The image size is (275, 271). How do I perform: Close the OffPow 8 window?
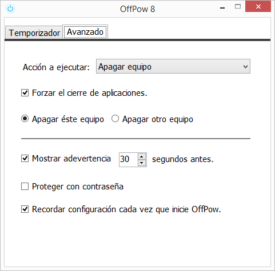pyautogui.click(x=258, y=7)
